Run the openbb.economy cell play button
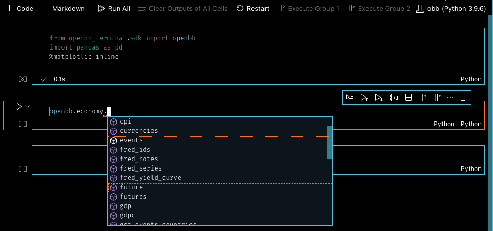 [19, 106]
